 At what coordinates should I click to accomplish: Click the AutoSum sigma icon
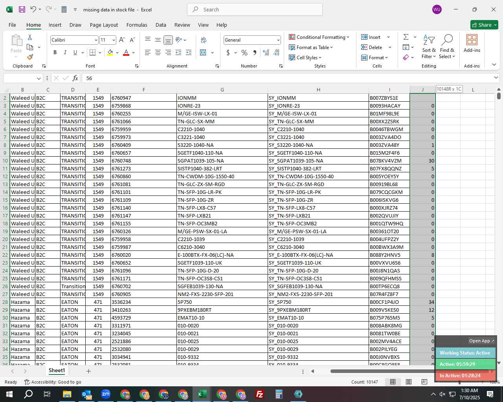click(406, 37)
